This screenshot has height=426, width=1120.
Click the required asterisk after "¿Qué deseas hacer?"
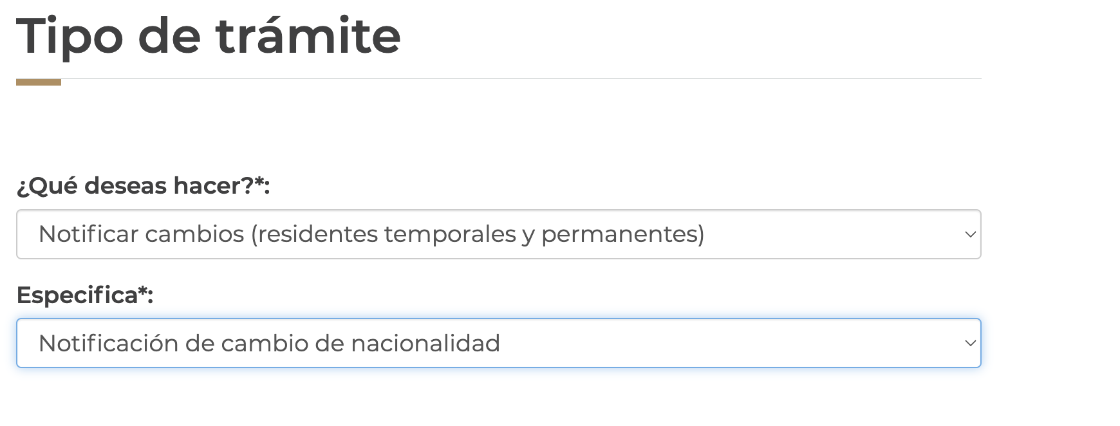259,182
